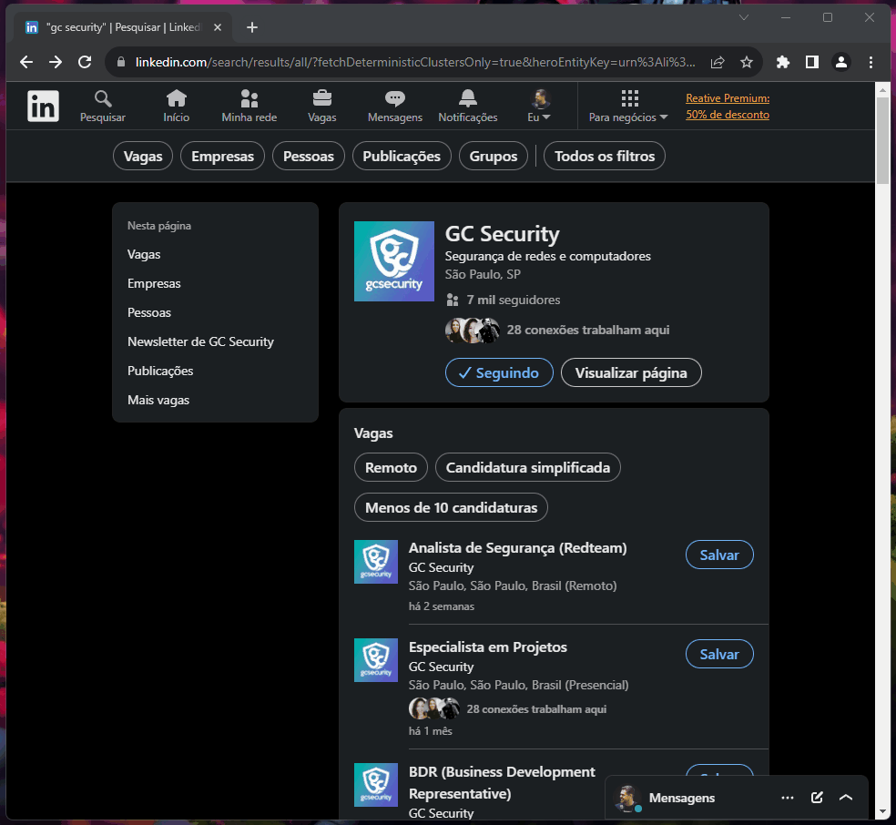Jump to Pessoas section in sidebar
This screenshot has width=896, height=825.
[149, 312]
